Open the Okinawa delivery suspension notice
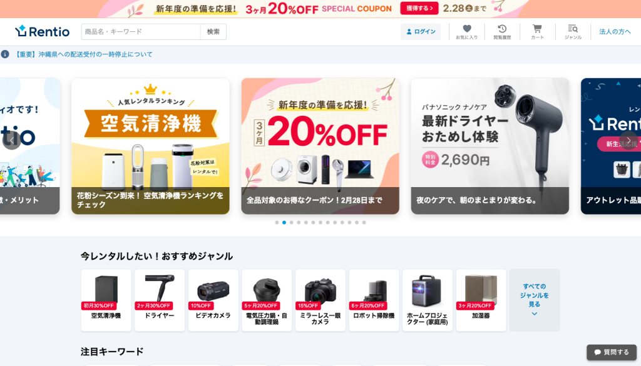Screen dimensions: 641x366 (84, 54)
